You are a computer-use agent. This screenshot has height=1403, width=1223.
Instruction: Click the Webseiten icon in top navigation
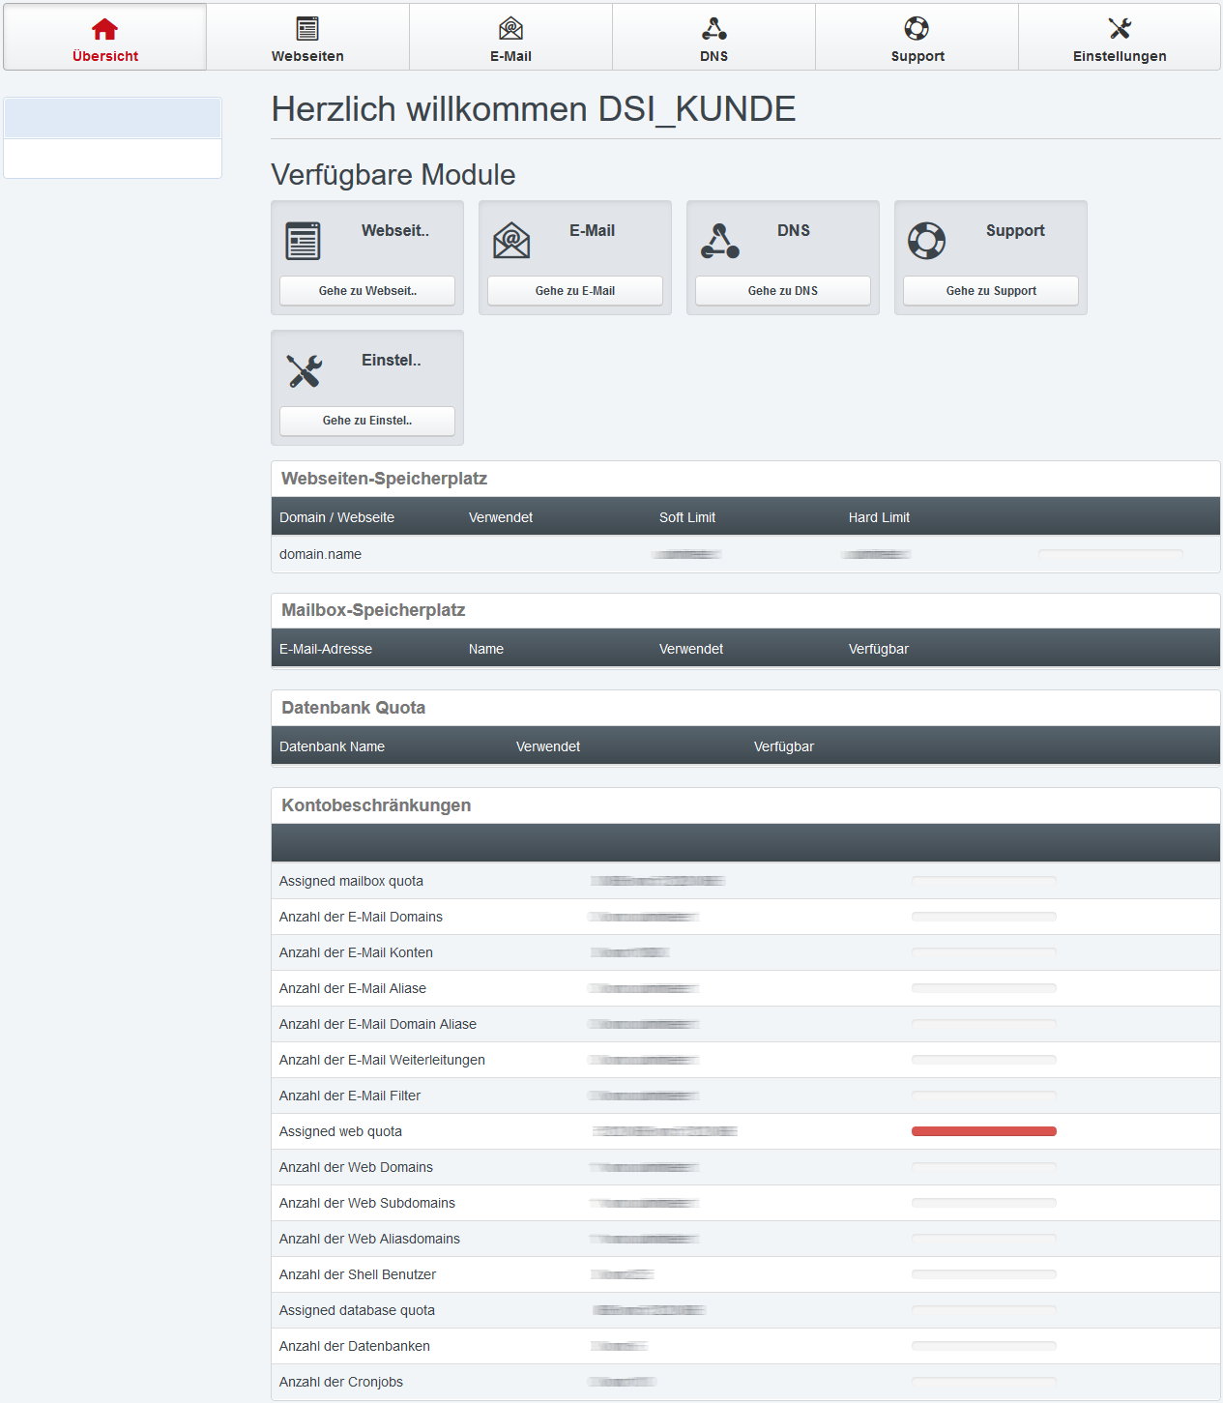[307, 29]
